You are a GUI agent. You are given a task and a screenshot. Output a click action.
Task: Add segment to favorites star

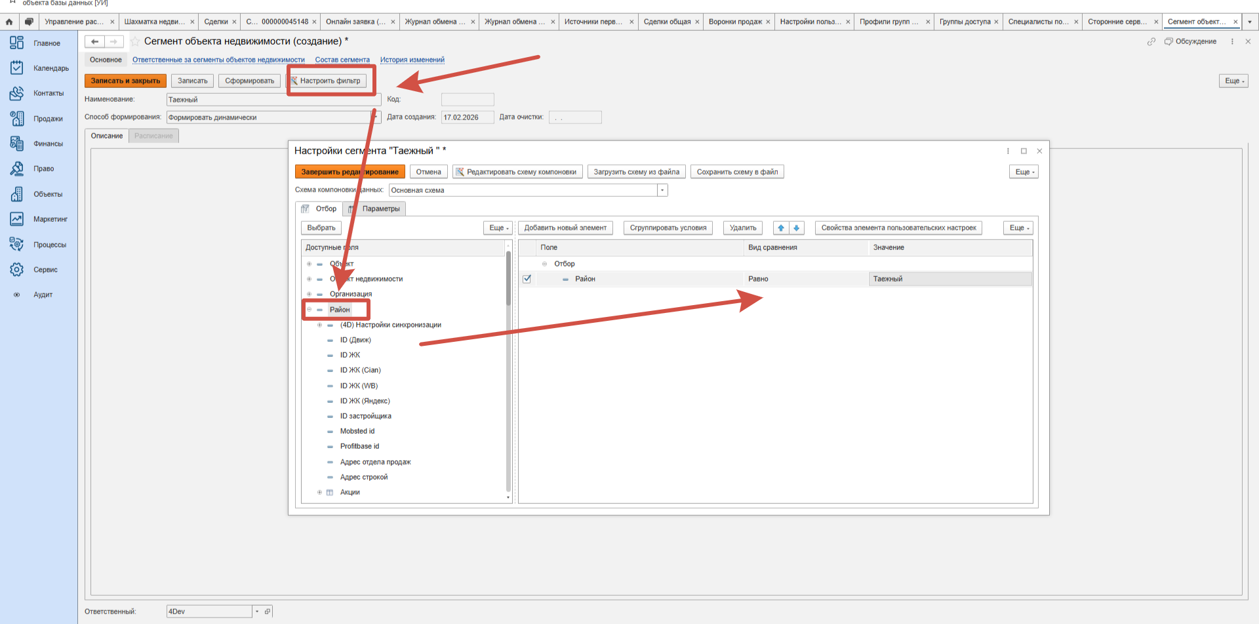click(x=135, y=41)
